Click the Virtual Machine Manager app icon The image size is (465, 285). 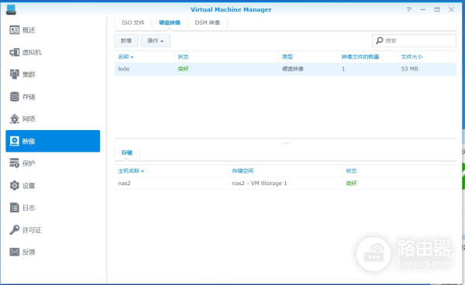click(11, 9)
